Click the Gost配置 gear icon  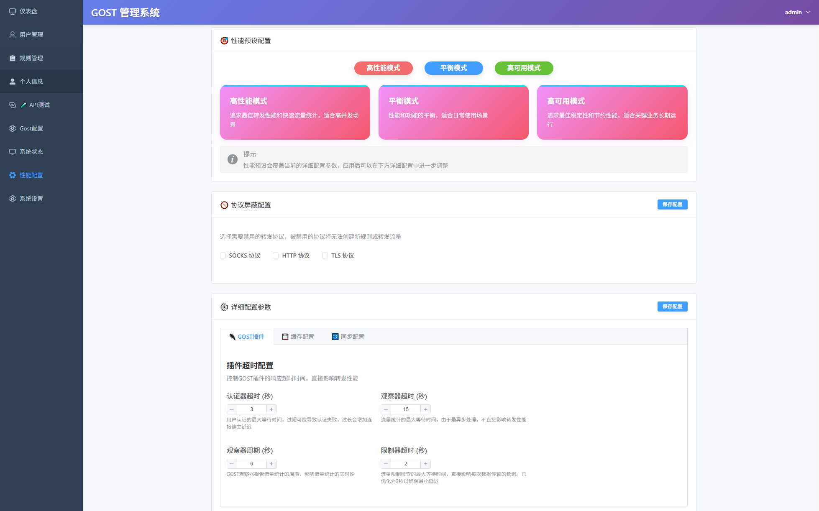[x=13, y=128]
